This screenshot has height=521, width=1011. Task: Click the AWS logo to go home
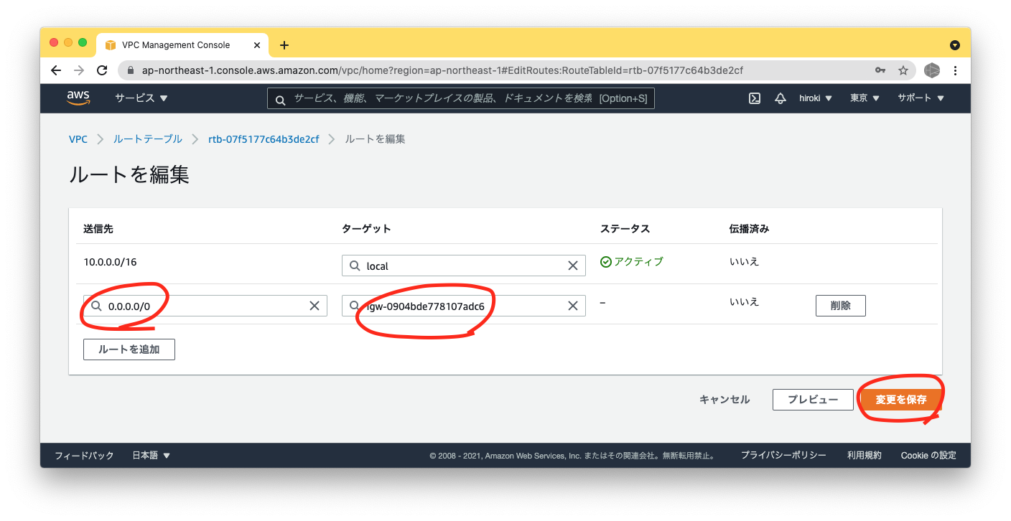78,98
